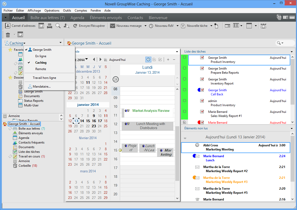Click the Nouveau message envelope icon

pos(112,26)
